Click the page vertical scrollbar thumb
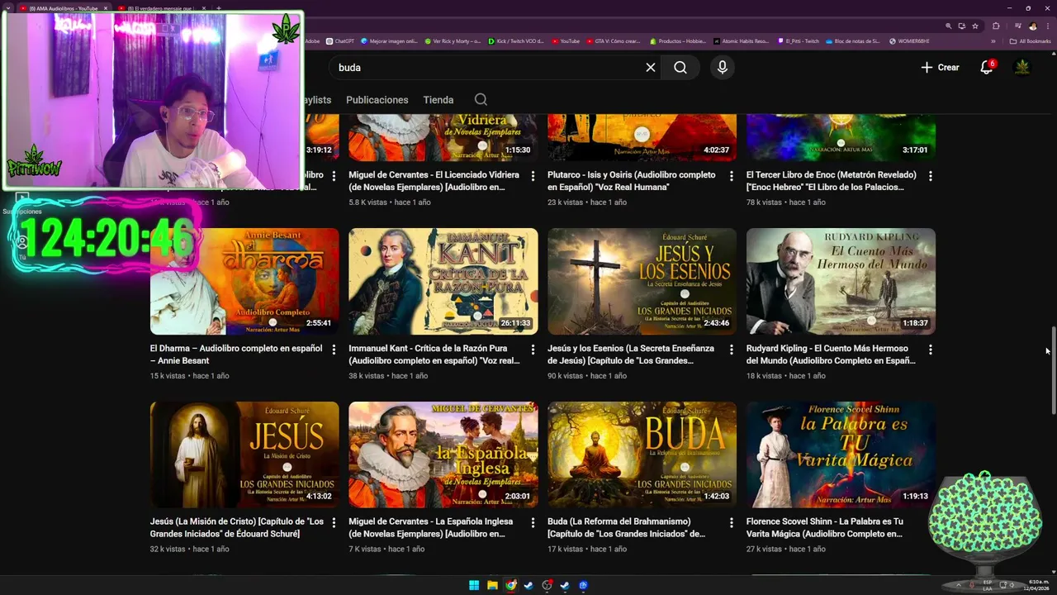The width and height of the screenshot is (1057, 595). point(1053,372)
